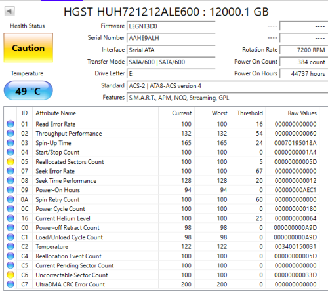Click yellow warning icon for Uncorrectable Sector Count
Image resolution: width=328 pixels, height=293 pixels.
point(10,275)
